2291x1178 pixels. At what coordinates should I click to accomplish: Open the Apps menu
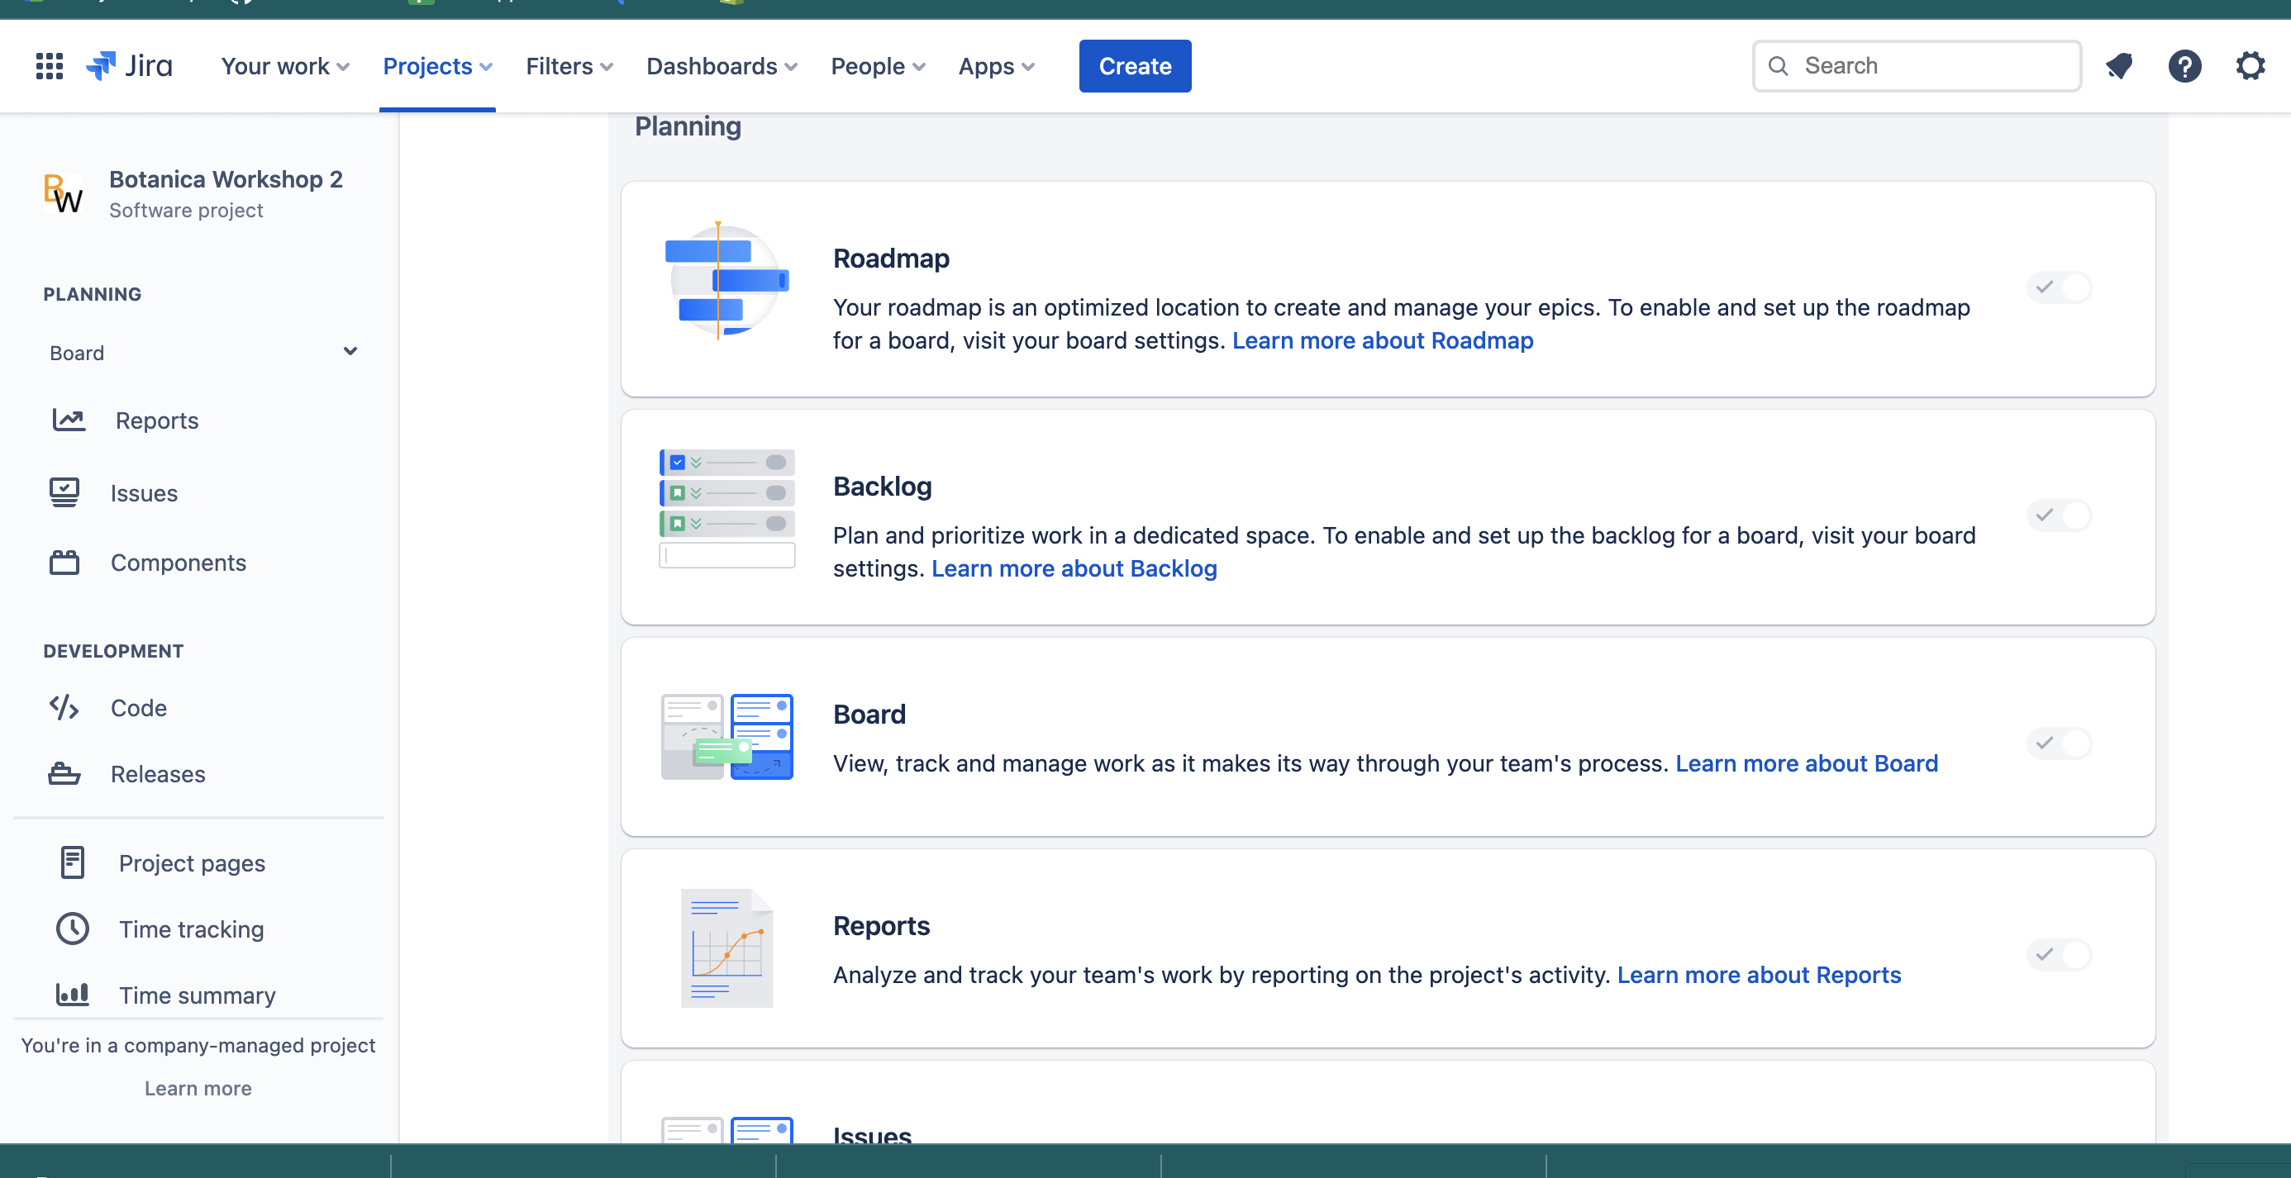[x=996, y=66]
